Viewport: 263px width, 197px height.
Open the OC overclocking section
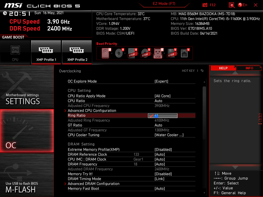pyautogui.click(x=27, y=131)
